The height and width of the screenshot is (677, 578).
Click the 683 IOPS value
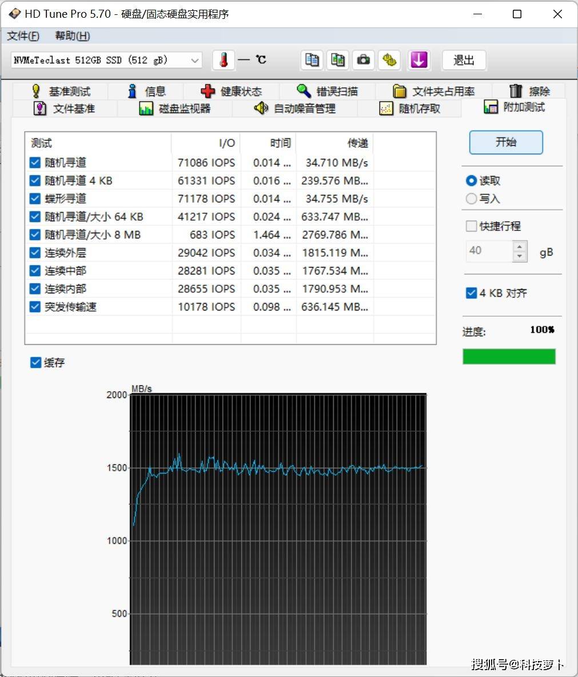point(212,235)
